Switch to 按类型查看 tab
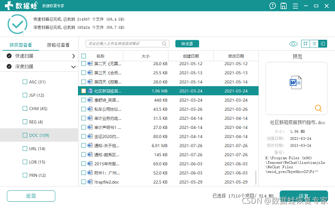The width and height of the screenshot is (335, 209). click(x=21, y=45)
